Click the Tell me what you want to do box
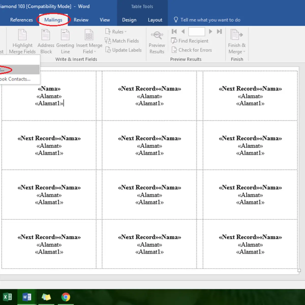The image size is (305, 305). point(210,20)
